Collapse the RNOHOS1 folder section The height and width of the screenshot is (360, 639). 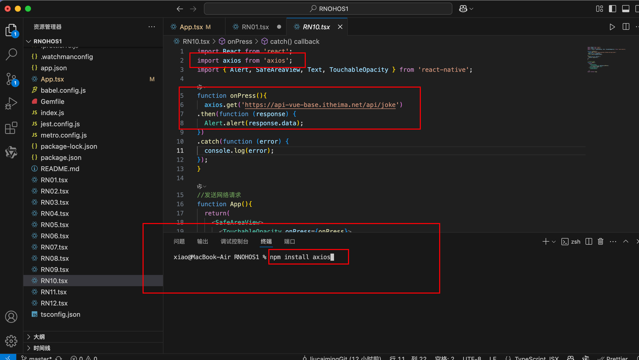click(x=93, y=41)
